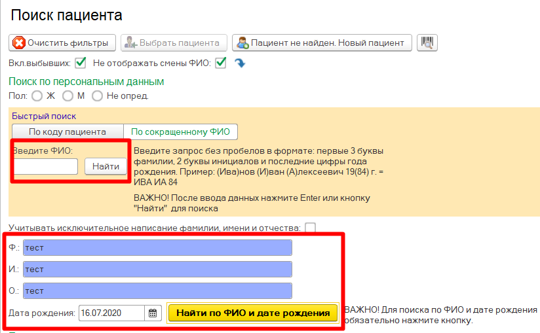Click the 'Введите ФИО' input field
540x333 pixels.
coord(46,167)
